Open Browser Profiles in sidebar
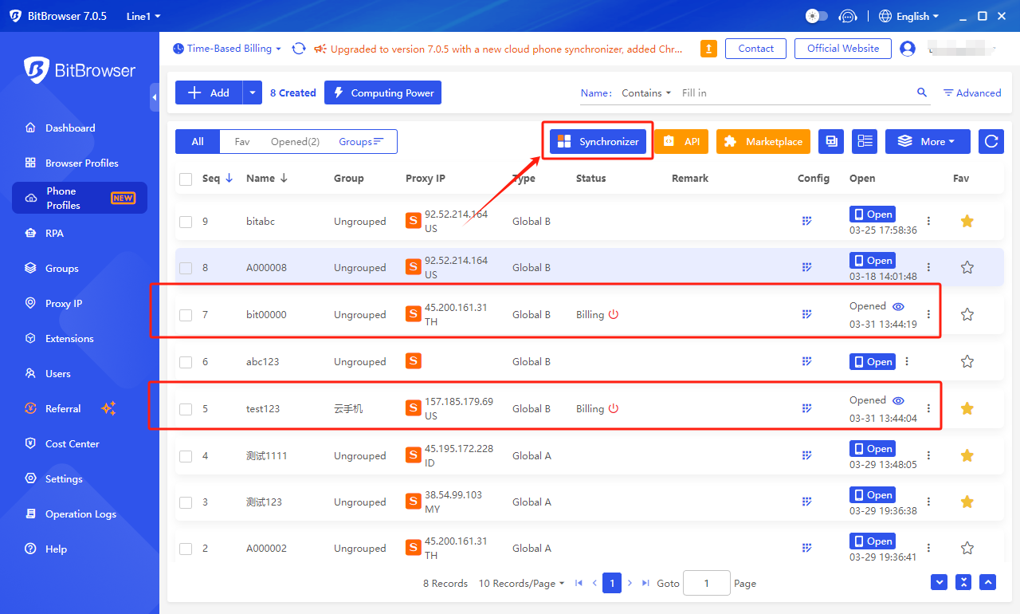Viewport: 1020px width, 614px height. coord(81,163)
